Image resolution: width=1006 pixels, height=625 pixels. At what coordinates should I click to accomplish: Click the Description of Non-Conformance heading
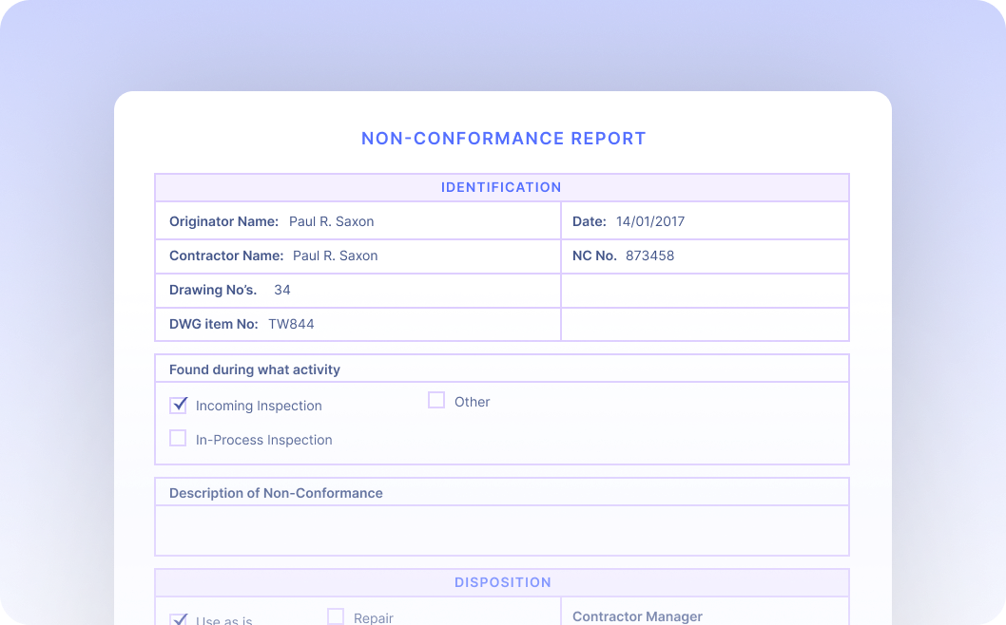276,493
